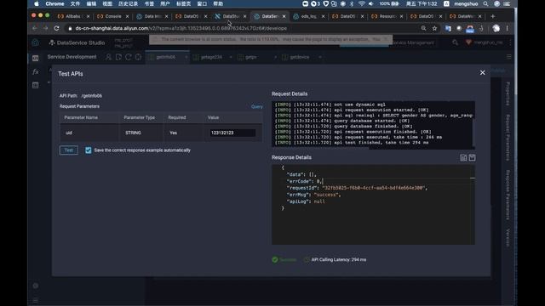Toggle Save the correct response example automatically
This screenshot has height=306, width=545.
(x=89, y=150)
